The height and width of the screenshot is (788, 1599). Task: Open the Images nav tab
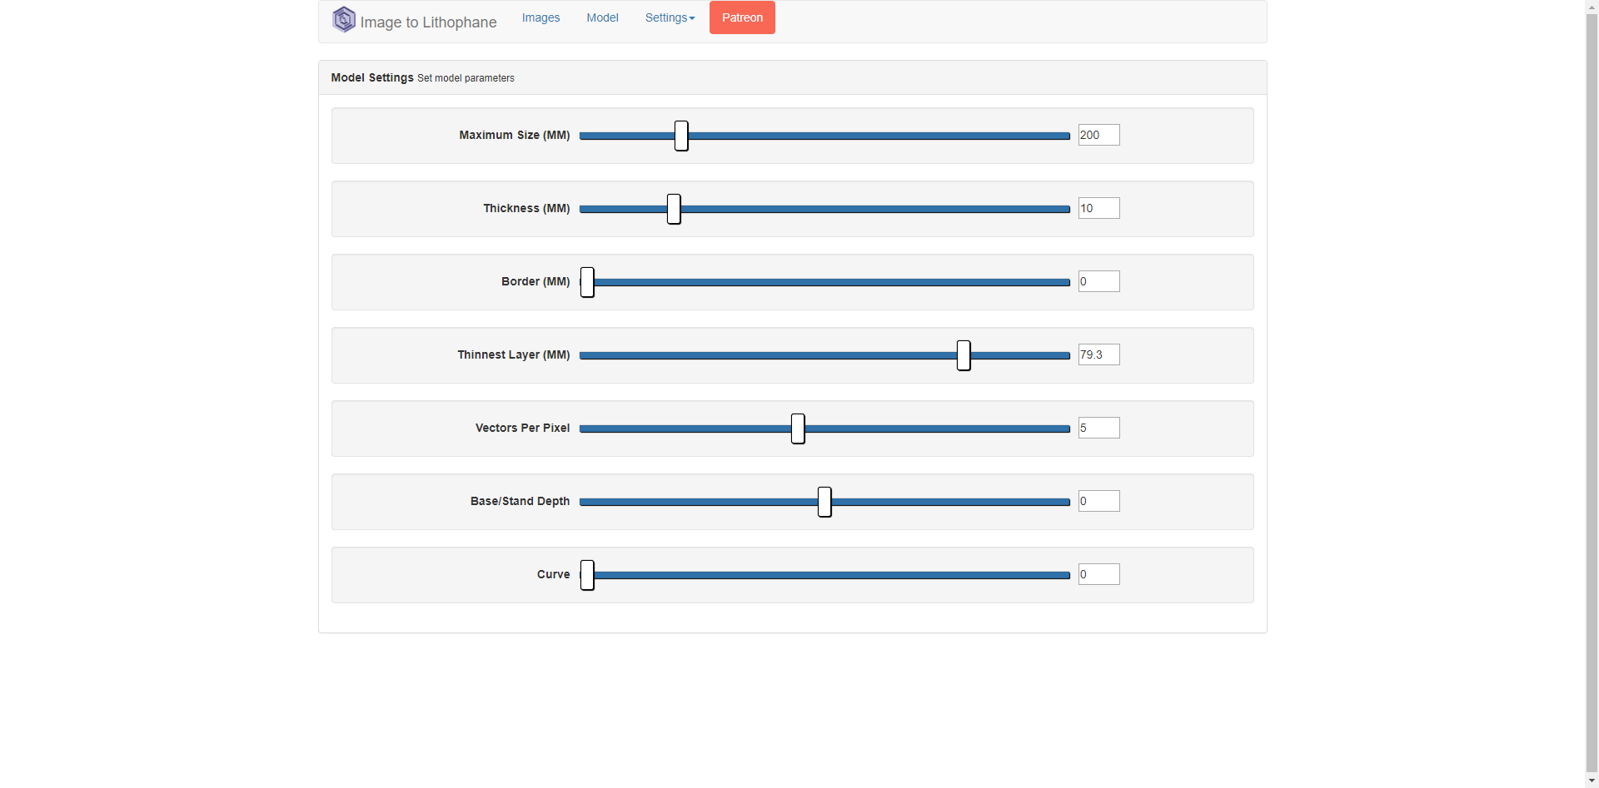pyautogui.click(x=540, y=17)
